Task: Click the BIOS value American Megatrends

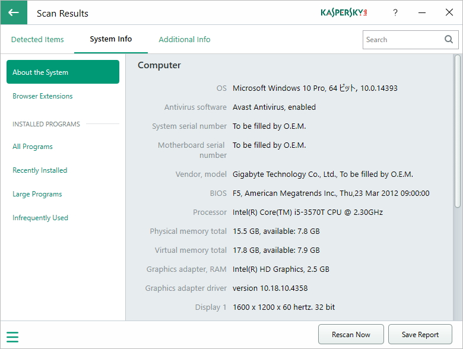Action: tap(331, 193)
